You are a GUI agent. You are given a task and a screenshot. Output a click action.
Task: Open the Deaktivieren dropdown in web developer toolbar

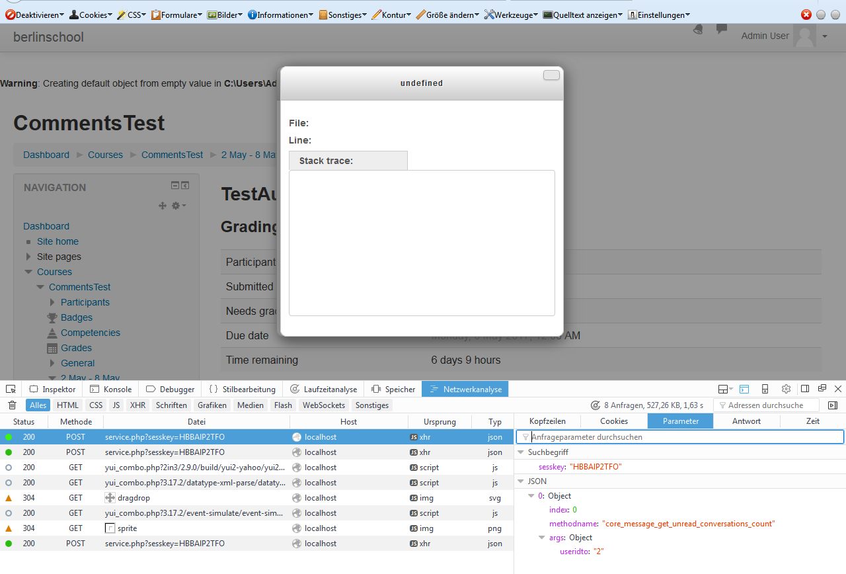coord(35,15)
